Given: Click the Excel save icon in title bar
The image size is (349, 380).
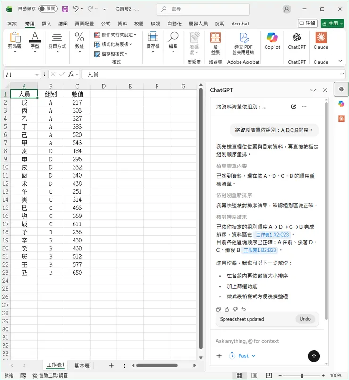Looking at the screenshot, I should pos(65,9).
